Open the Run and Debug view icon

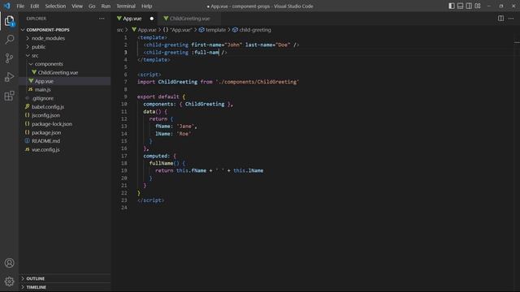point(9,77)
